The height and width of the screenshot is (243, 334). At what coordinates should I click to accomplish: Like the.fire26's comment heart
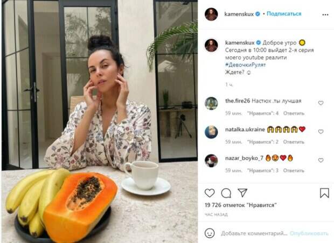pos(321,103)
